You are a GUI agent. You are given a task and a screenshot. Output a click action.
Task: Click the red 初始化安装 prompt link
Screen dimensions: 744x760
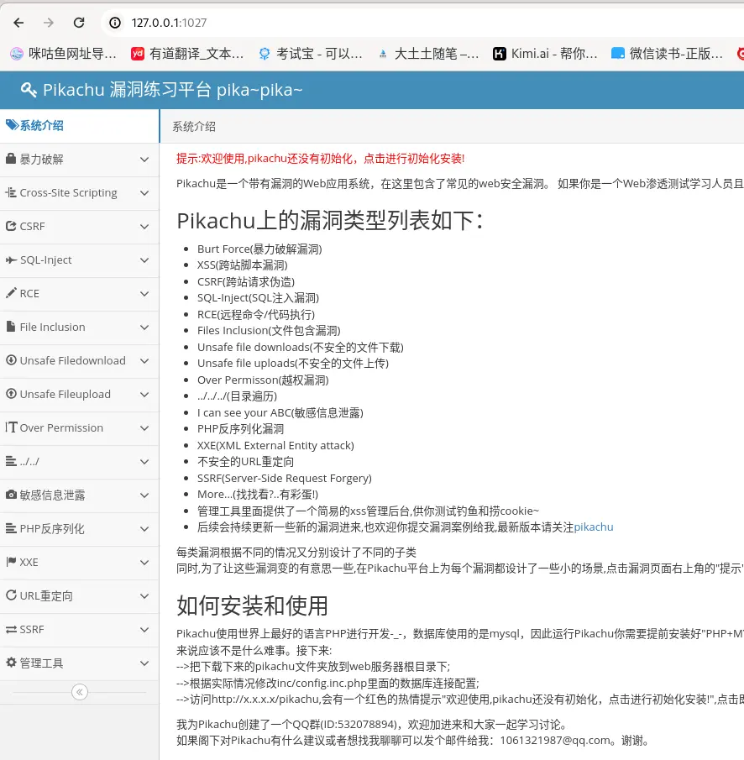pyautogui.click(x=321, y=159)
